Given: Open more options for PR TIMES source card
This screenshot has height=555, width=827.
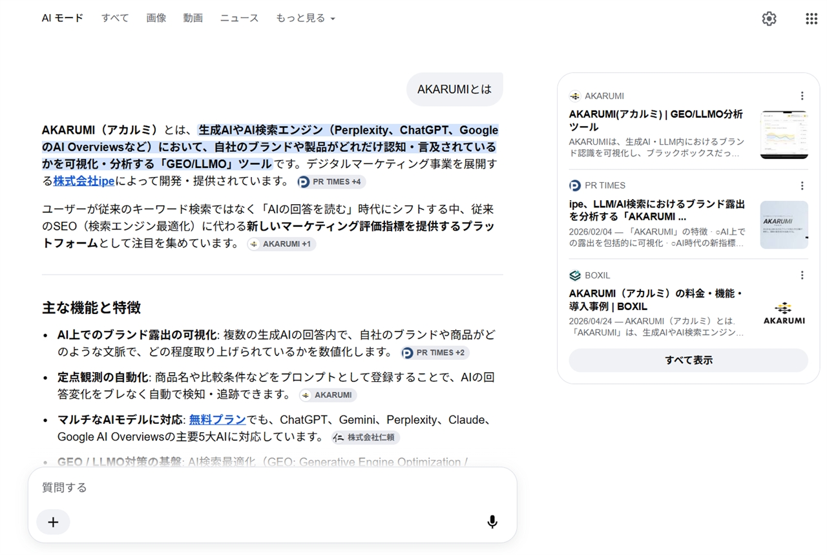Looking at the screenshot, I should point(802,185).
